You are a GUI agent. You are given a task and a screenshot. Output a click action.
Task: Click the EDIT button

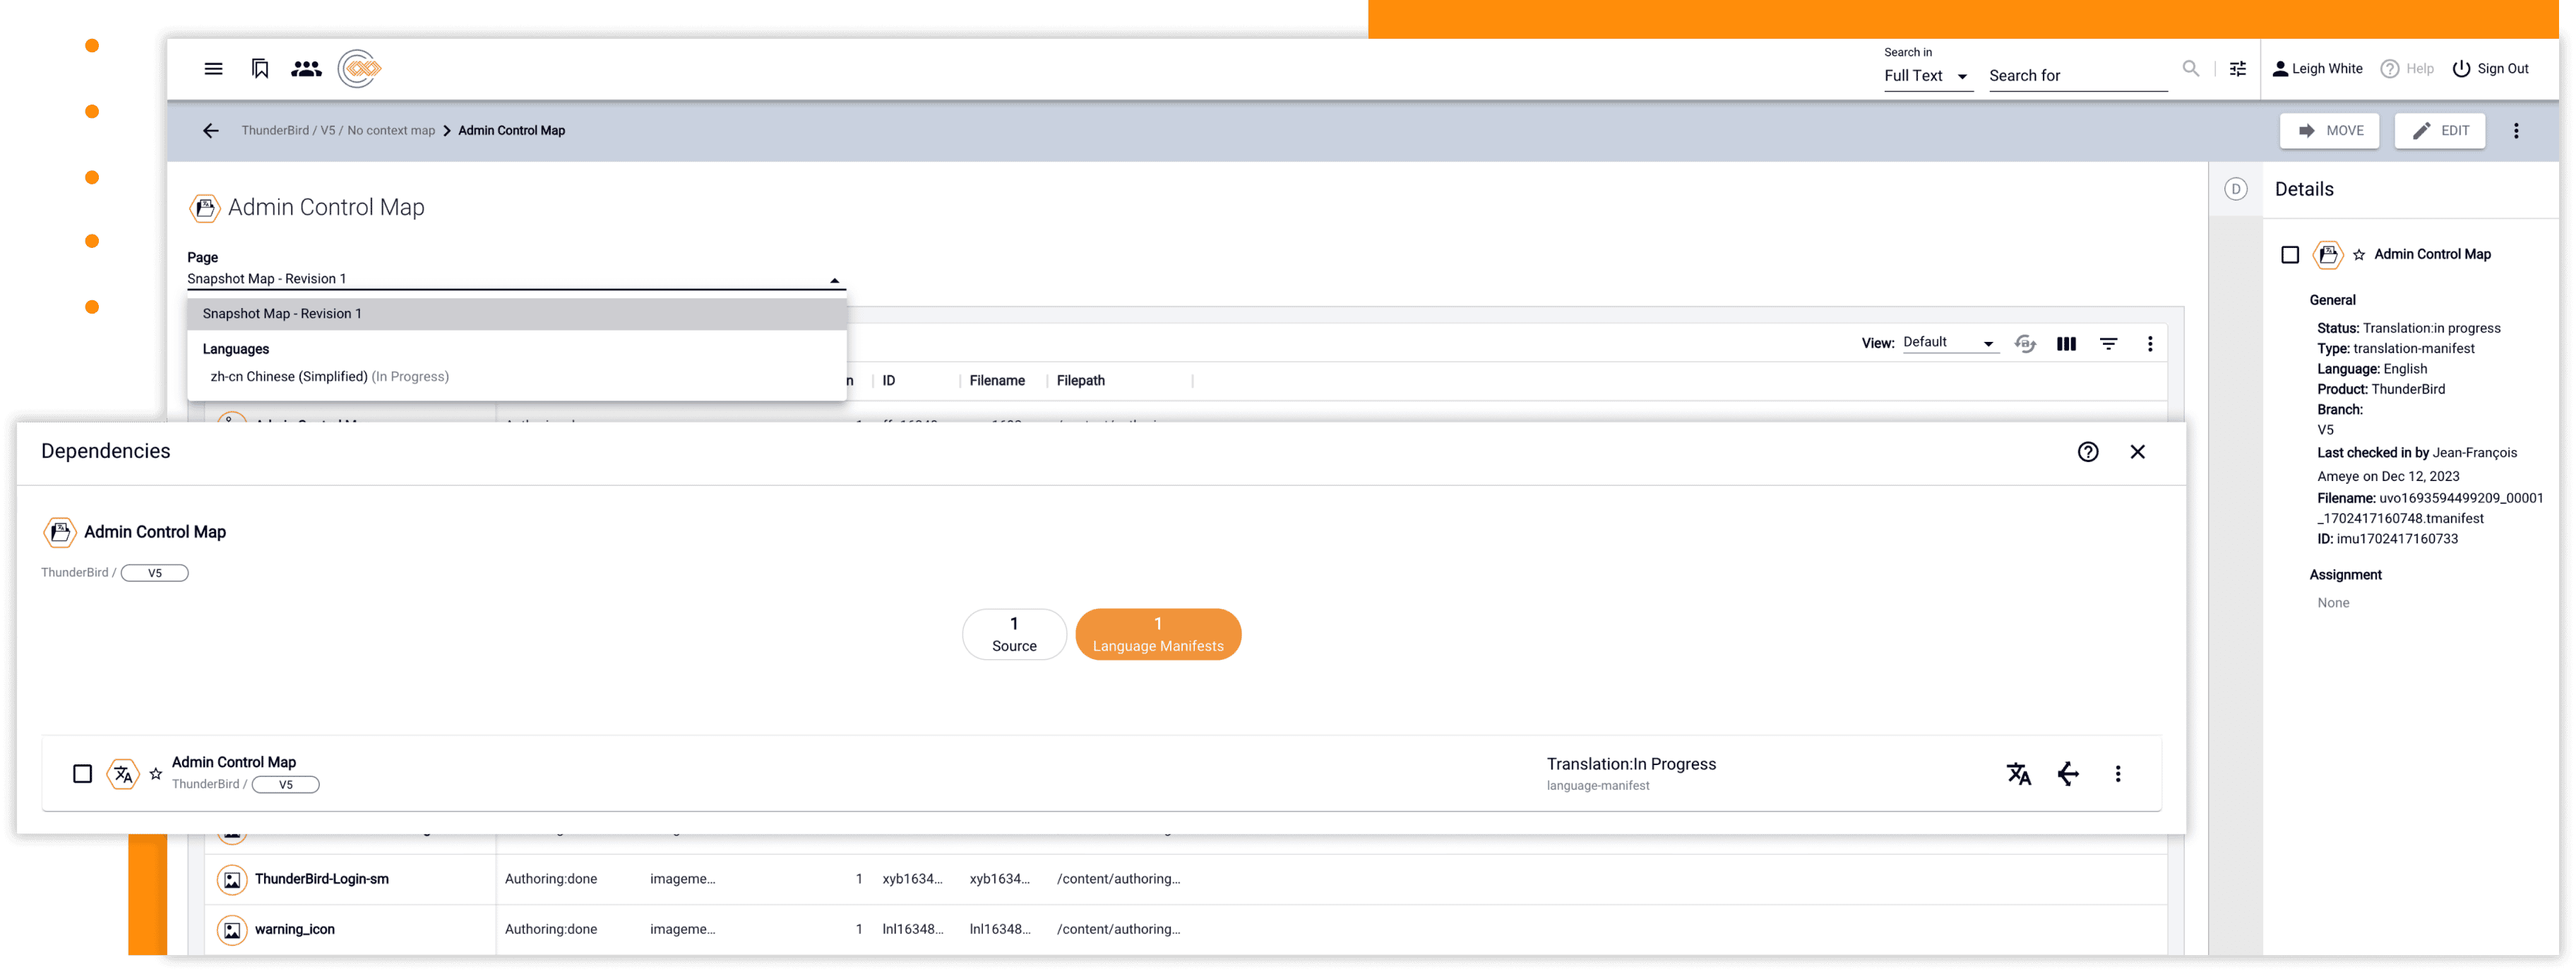[2440, 130]
